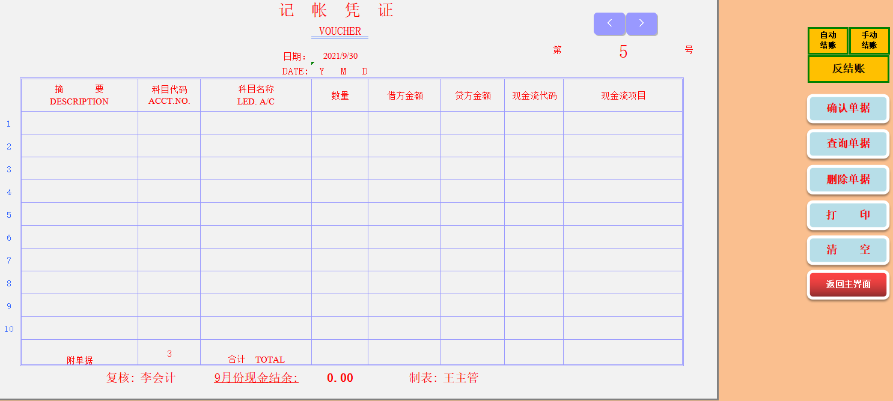Viewport: 893px width, 401px height.
Task: Click 返回主界面 to return to main screen
Action: pos(848,285)
